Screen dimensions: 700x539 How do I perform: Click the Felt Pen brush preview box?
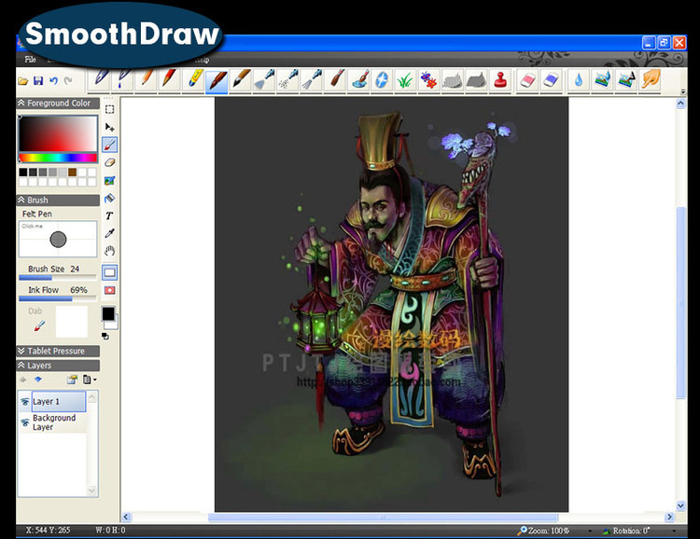[58, 240]
